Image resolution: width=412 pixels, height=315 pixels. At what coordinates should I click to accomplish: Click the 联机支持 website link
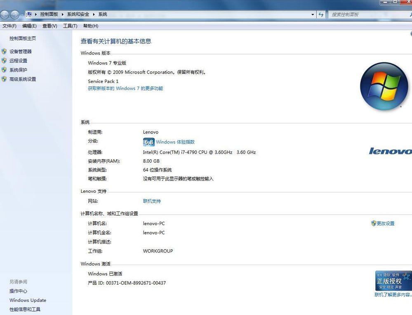tap(152, 201)
